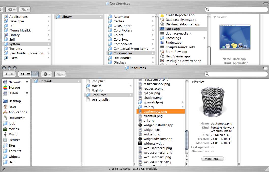Select Dock.app in CoreServices window

point(183,29)
